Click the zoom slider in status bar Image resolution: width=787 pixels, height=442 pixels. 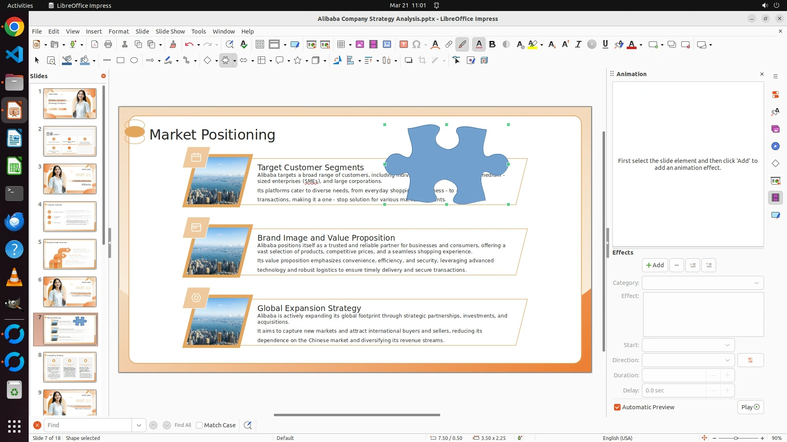(x=736, y=438)
